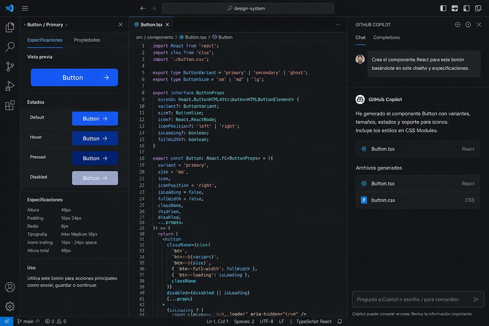The height and width of the screenshot is (326, 489).
Task: Open the customize layout icon
Action: 478,8
